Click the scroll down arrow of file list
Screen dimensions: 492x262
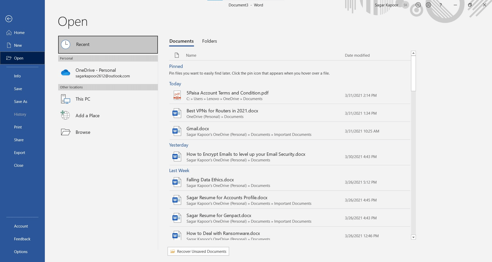[x=413, y=237]
